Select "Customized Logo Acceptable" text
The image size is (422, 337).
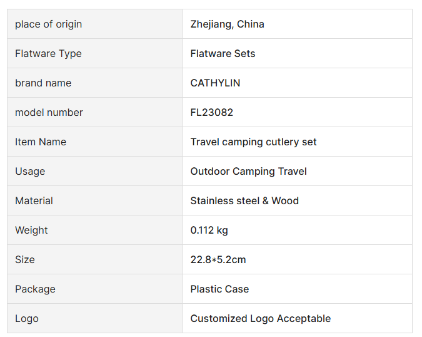coord(260,319)
